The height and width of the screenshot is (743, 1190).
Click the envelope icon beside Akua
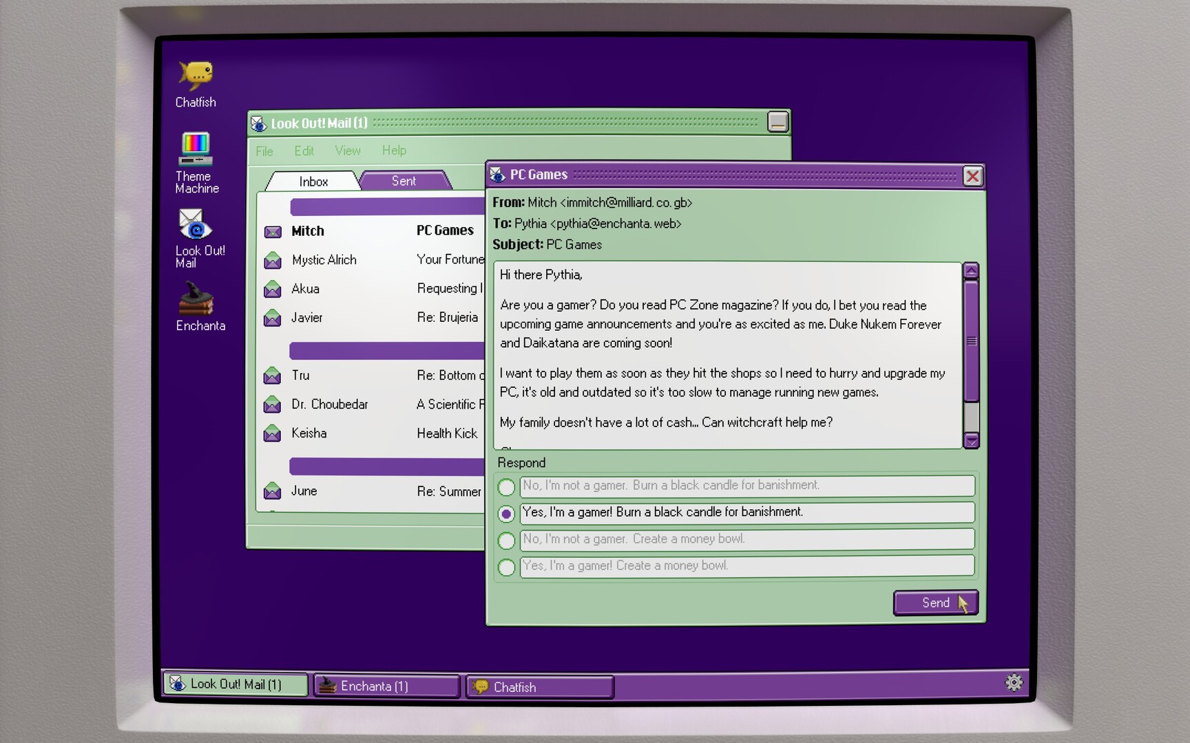(x=273, y=289)
